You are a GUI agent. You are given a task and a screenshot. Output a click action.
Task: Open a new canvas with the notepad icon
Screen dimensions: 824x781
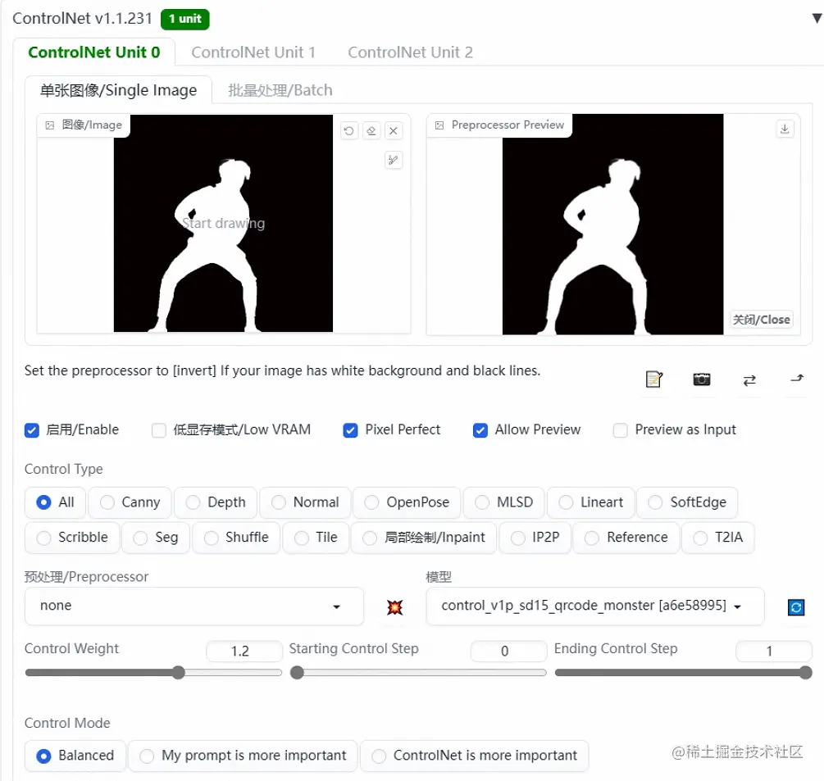[x=653, y=379]
